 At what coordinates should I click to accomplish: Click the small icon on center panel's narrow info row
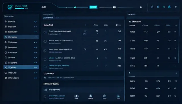click(x=45, y=78)
